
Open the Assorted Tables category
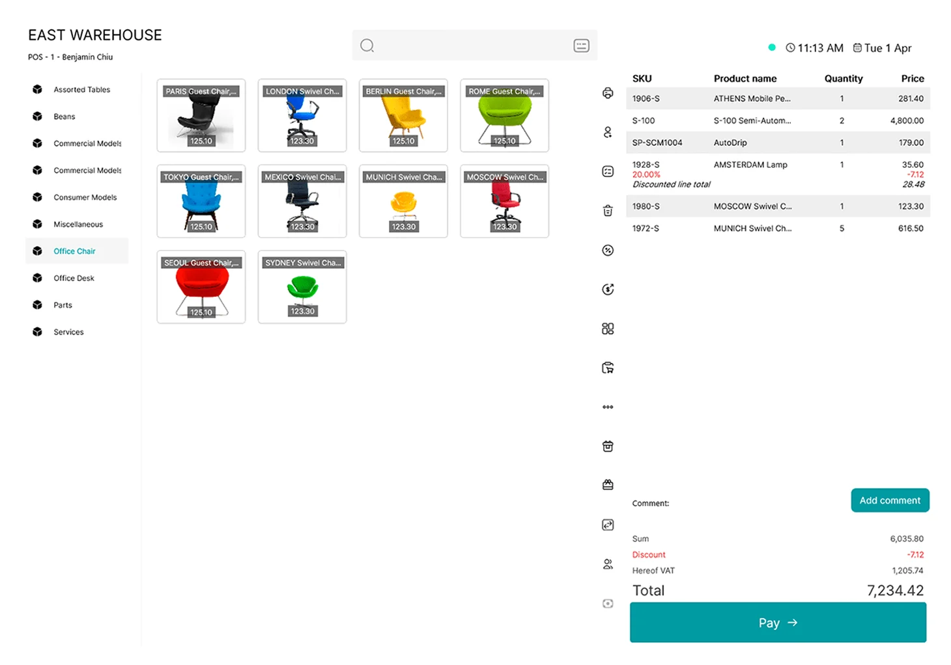[x=77, y=90]
